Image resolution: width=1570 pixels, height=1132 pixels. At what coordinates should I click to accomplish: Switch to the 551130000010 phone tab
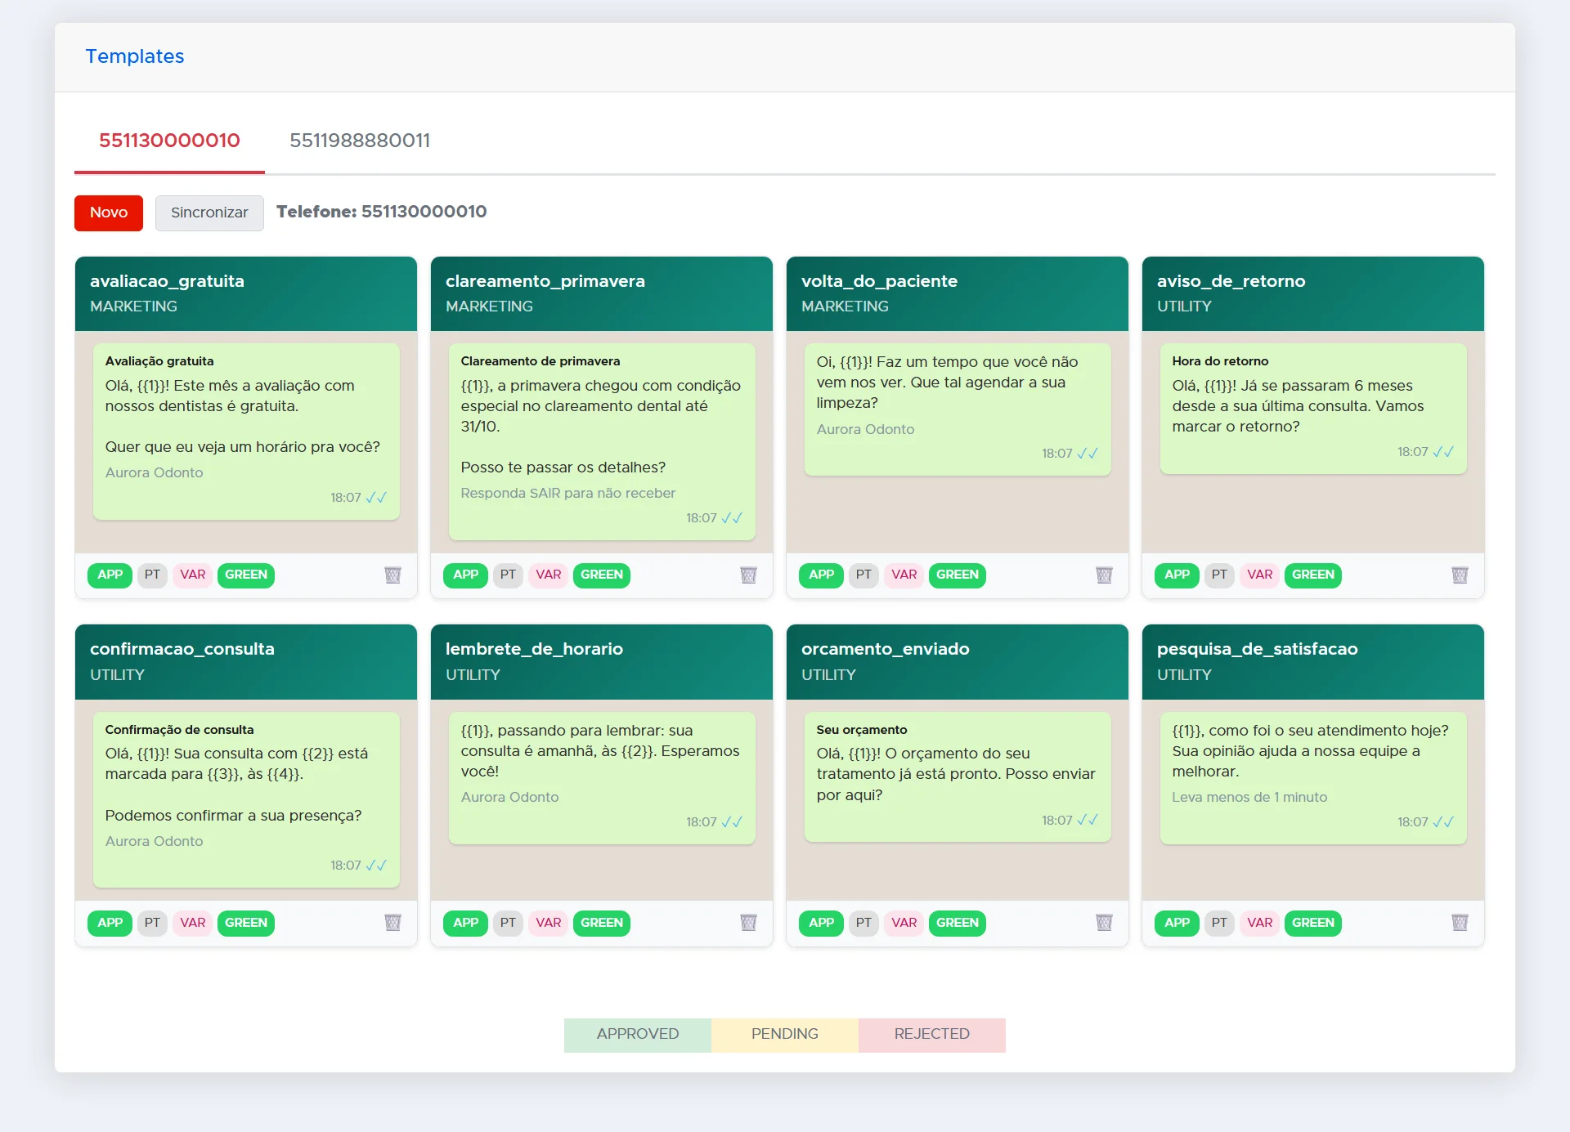pos(169,141)
